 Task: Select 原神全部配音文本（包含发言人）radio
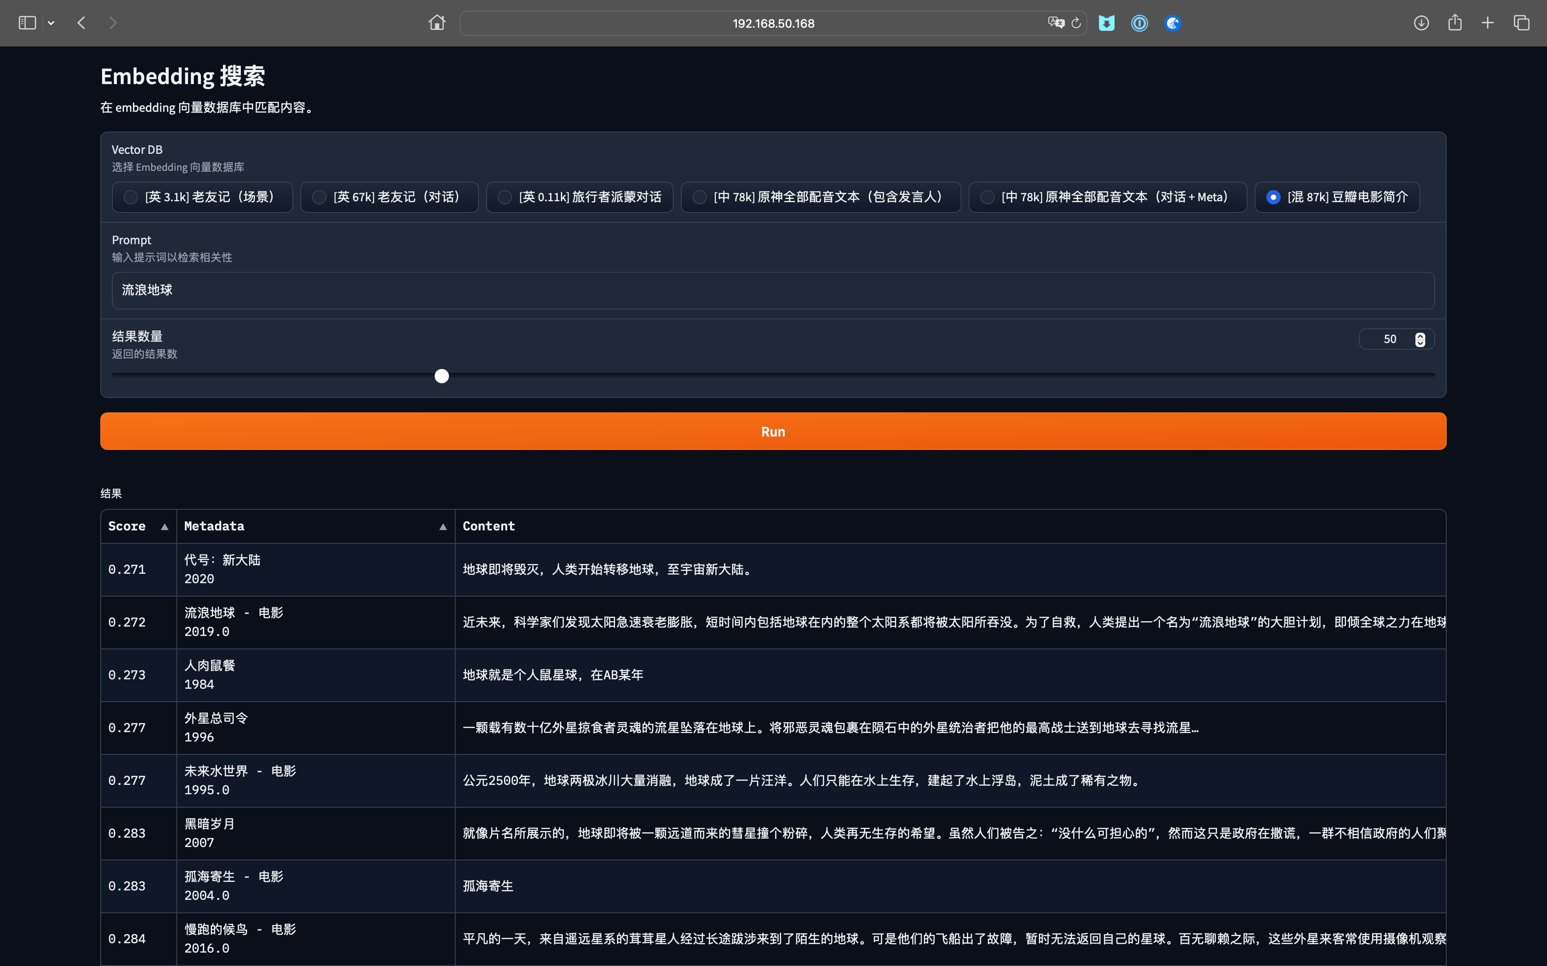tap(821, 197)
